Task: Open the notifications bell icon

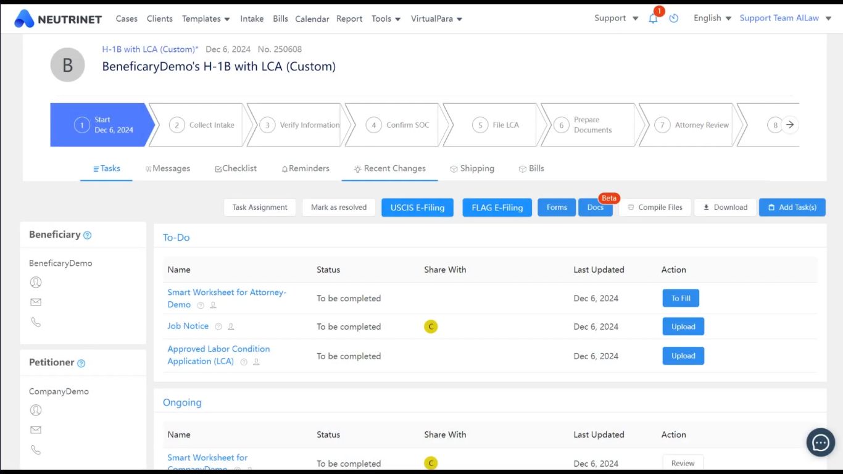Action: 653,19
